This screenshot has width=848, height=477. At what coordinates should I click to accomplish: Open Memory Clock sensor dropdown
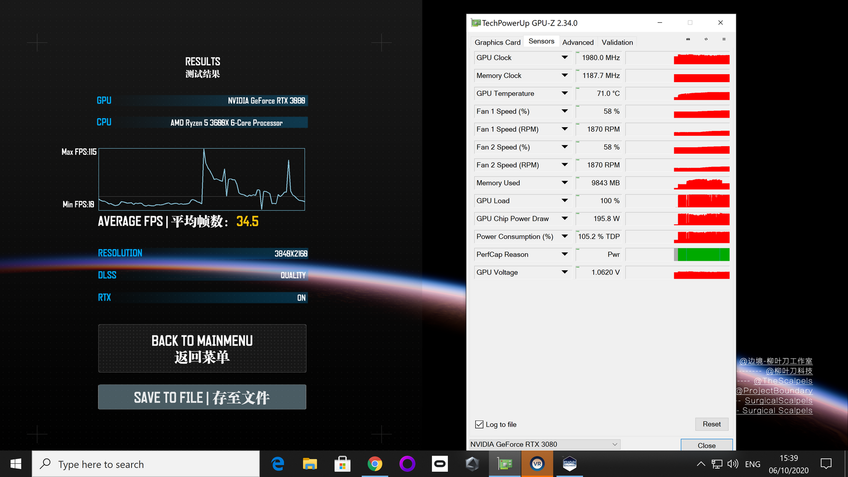(564, 76)
